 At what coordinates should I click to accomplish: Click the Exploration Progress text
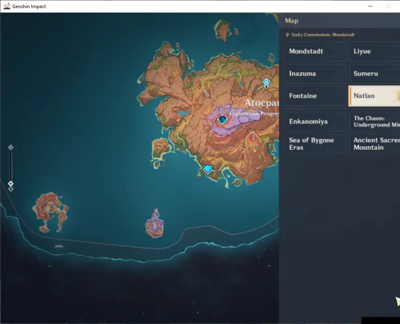[254, 114]
